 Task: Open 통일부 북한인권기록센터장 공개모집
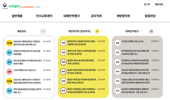point(82,81)
